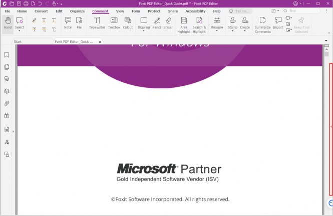
Task: Attach a File as comment
Action: (x=79, y=23)
